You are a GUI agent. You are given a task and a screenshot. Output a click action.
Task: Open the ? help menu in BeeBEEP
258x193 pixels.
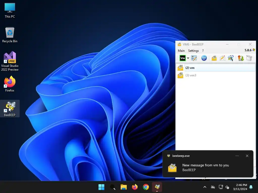point(203,51)
